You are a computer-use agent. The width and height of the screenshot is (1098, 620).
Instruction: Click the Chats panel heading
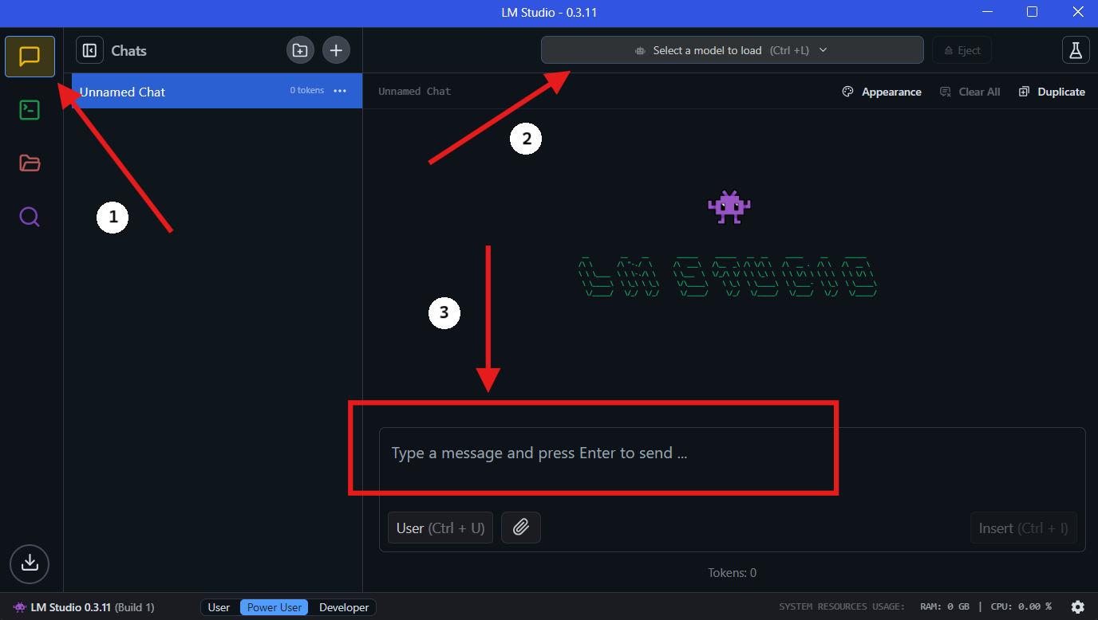pos(128,50)
